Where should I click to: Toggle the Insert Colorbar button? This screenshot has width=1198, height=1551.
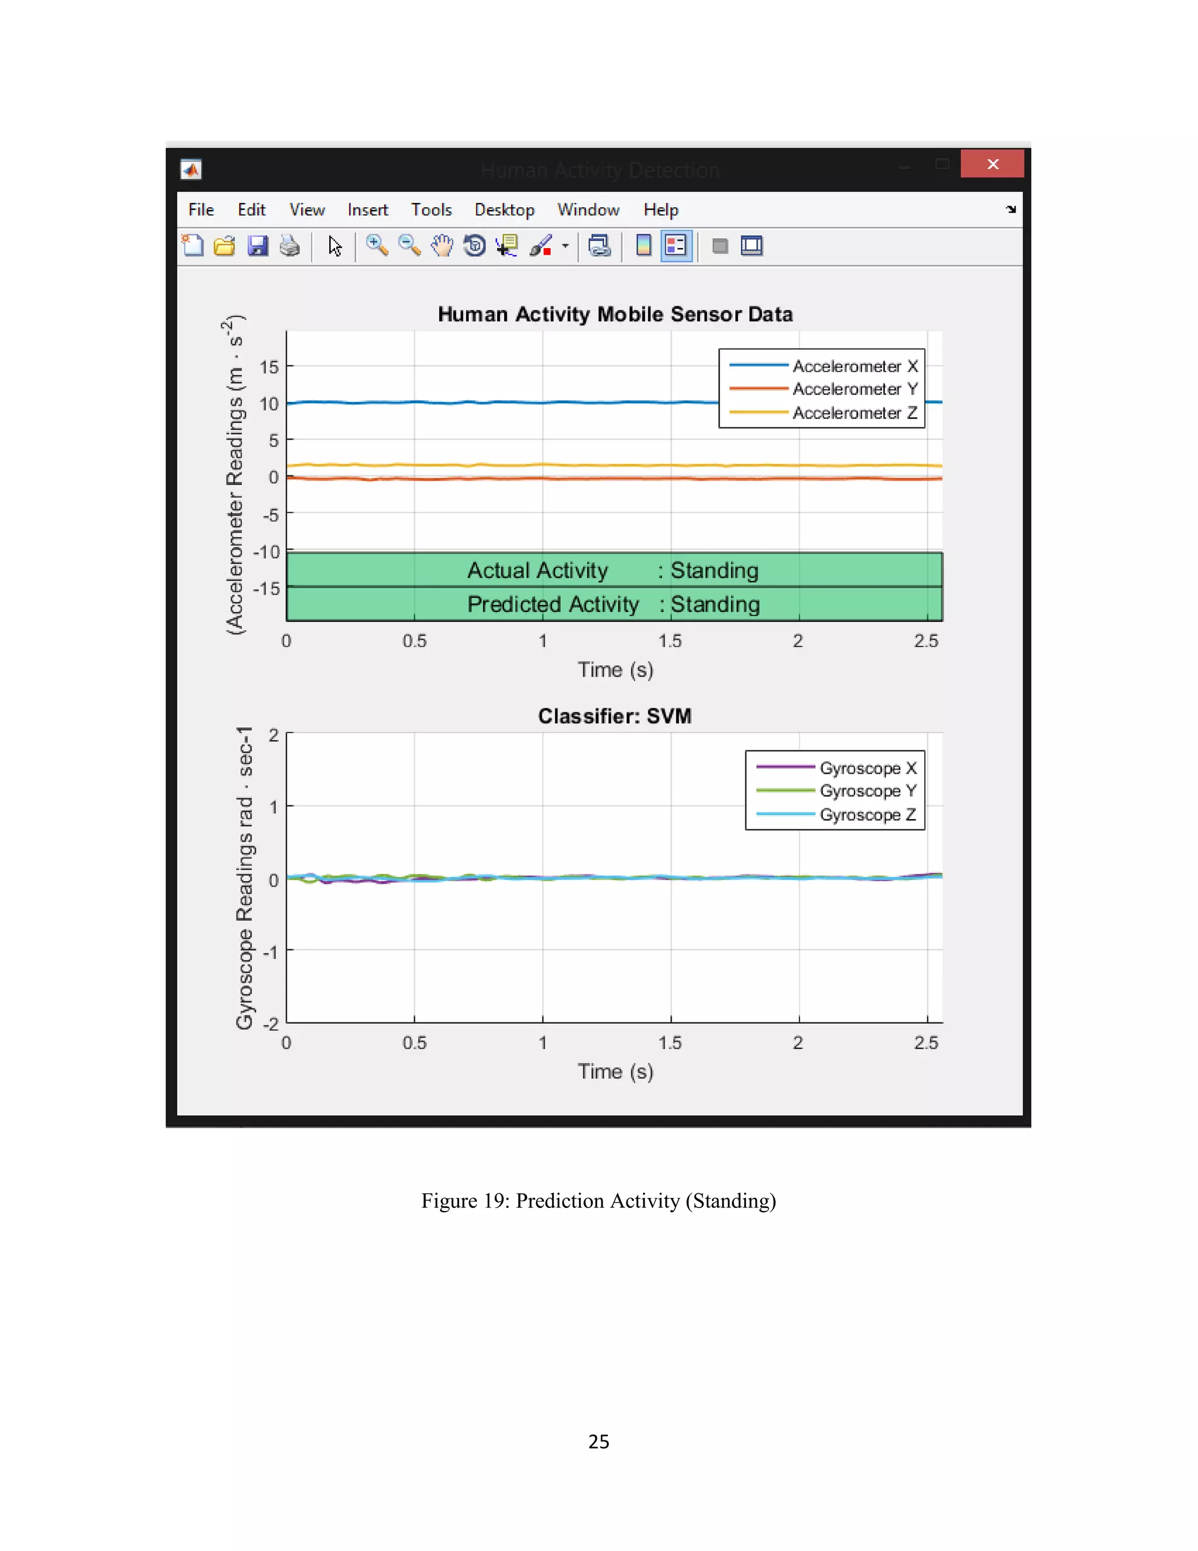pos(643,246)
